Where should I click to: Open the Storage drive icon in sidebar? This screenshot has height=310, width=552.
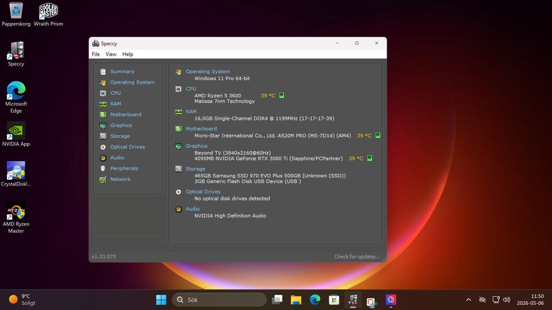pyautogui.click(x=103, y=136)
